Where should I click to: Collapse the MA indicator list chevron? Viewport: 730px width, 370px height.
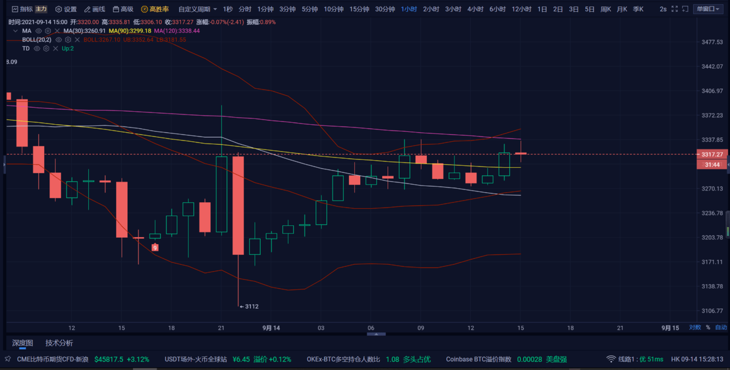click(15, 31)
